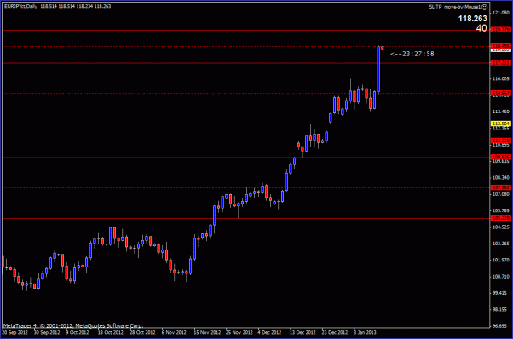Click the 3 Jan 2013 date label
Image resolution: width=513 pixels, height=339 pixels.
365,333
